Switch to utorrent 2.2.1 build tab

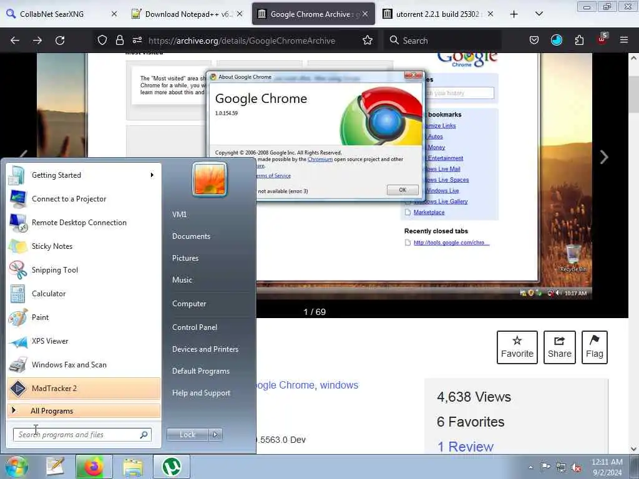[439, 14]
